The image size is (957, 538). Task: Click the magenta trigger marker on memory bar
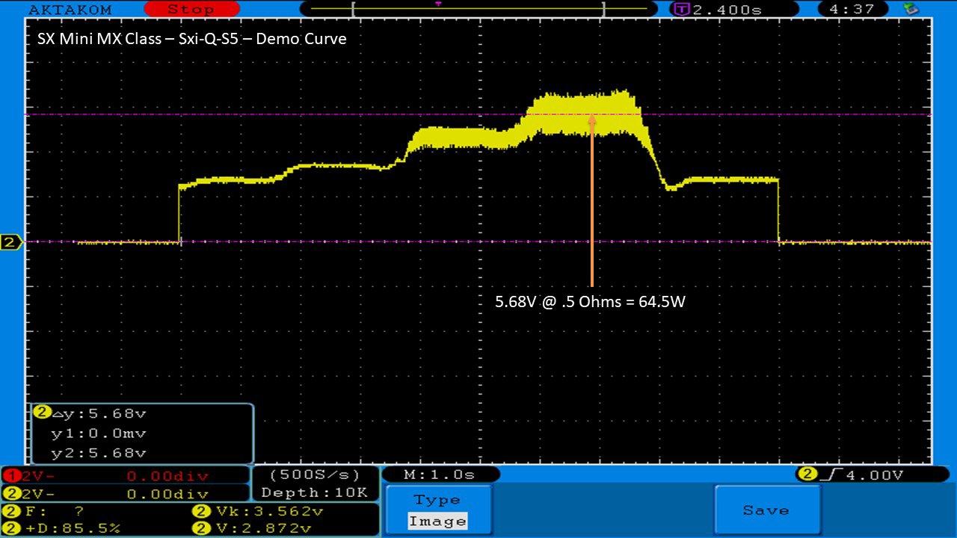pos(437,4)
